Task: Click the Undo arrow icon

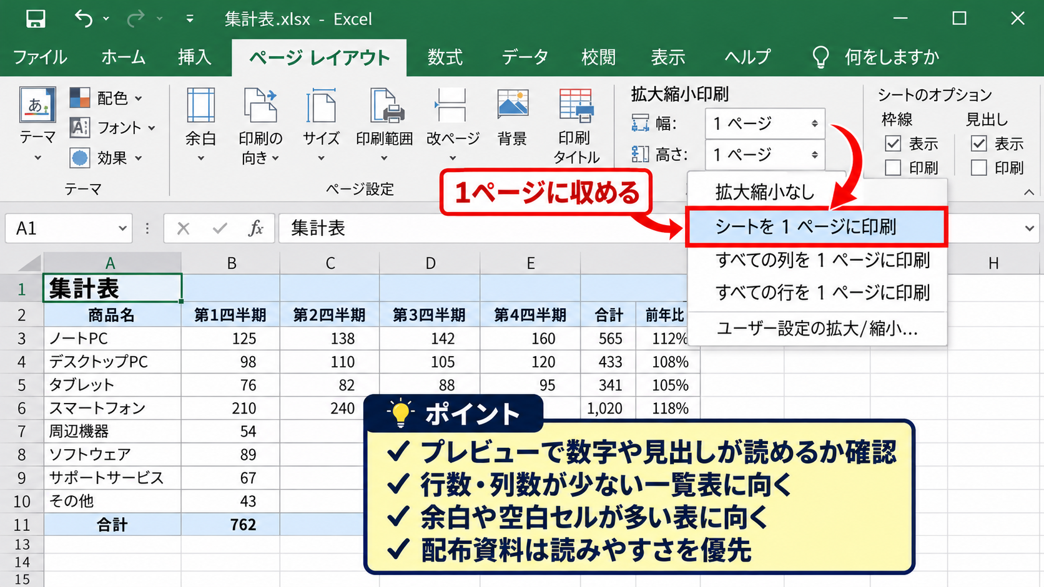Action: pyautogui.click(x=84, y=19)
